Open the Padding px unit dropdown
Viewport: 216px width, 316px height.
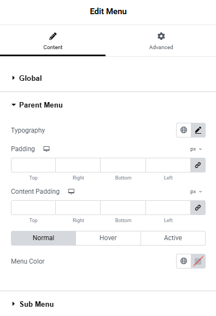[196, 149]
